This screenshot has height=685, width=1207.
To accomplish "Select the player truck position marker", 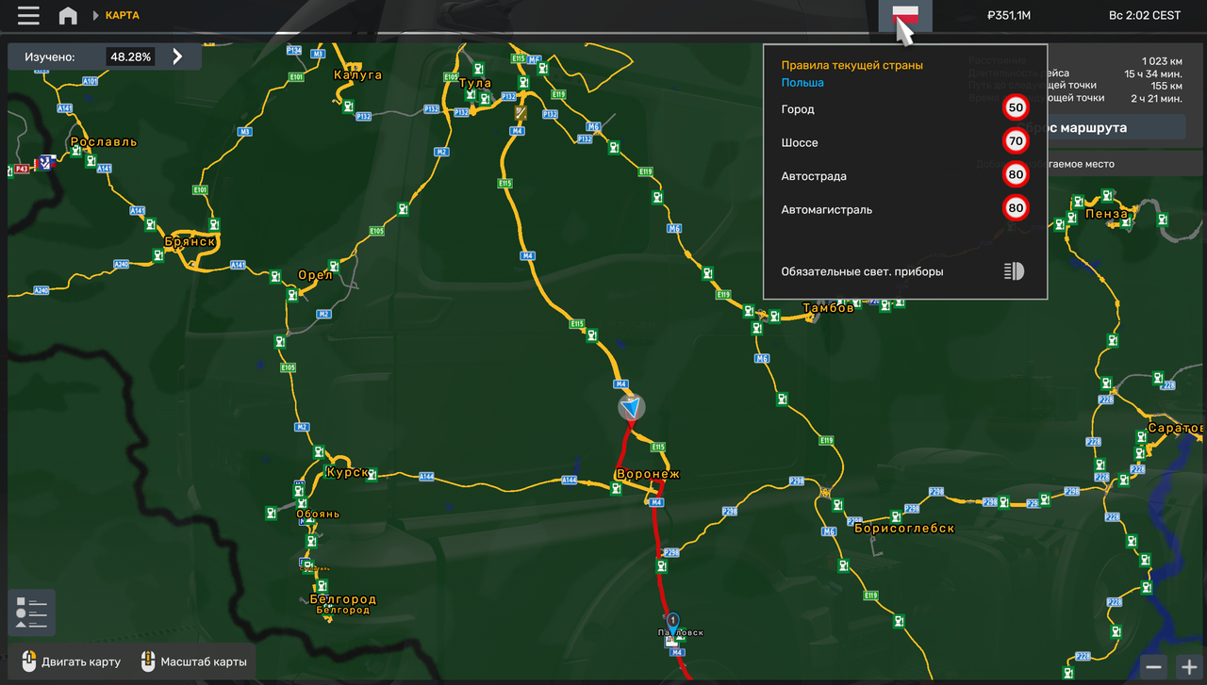I will (632, 407).
